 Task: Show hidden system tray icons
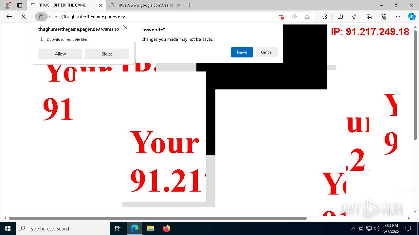click(x=353, y=228)
